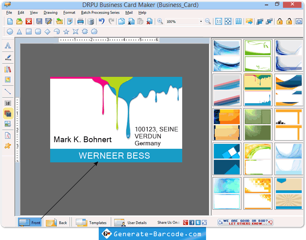Image resolution: width=306 pixels, height=240 pixels.
Task: Click the closed padlock lock icon
Action: (x=279, y=21)
